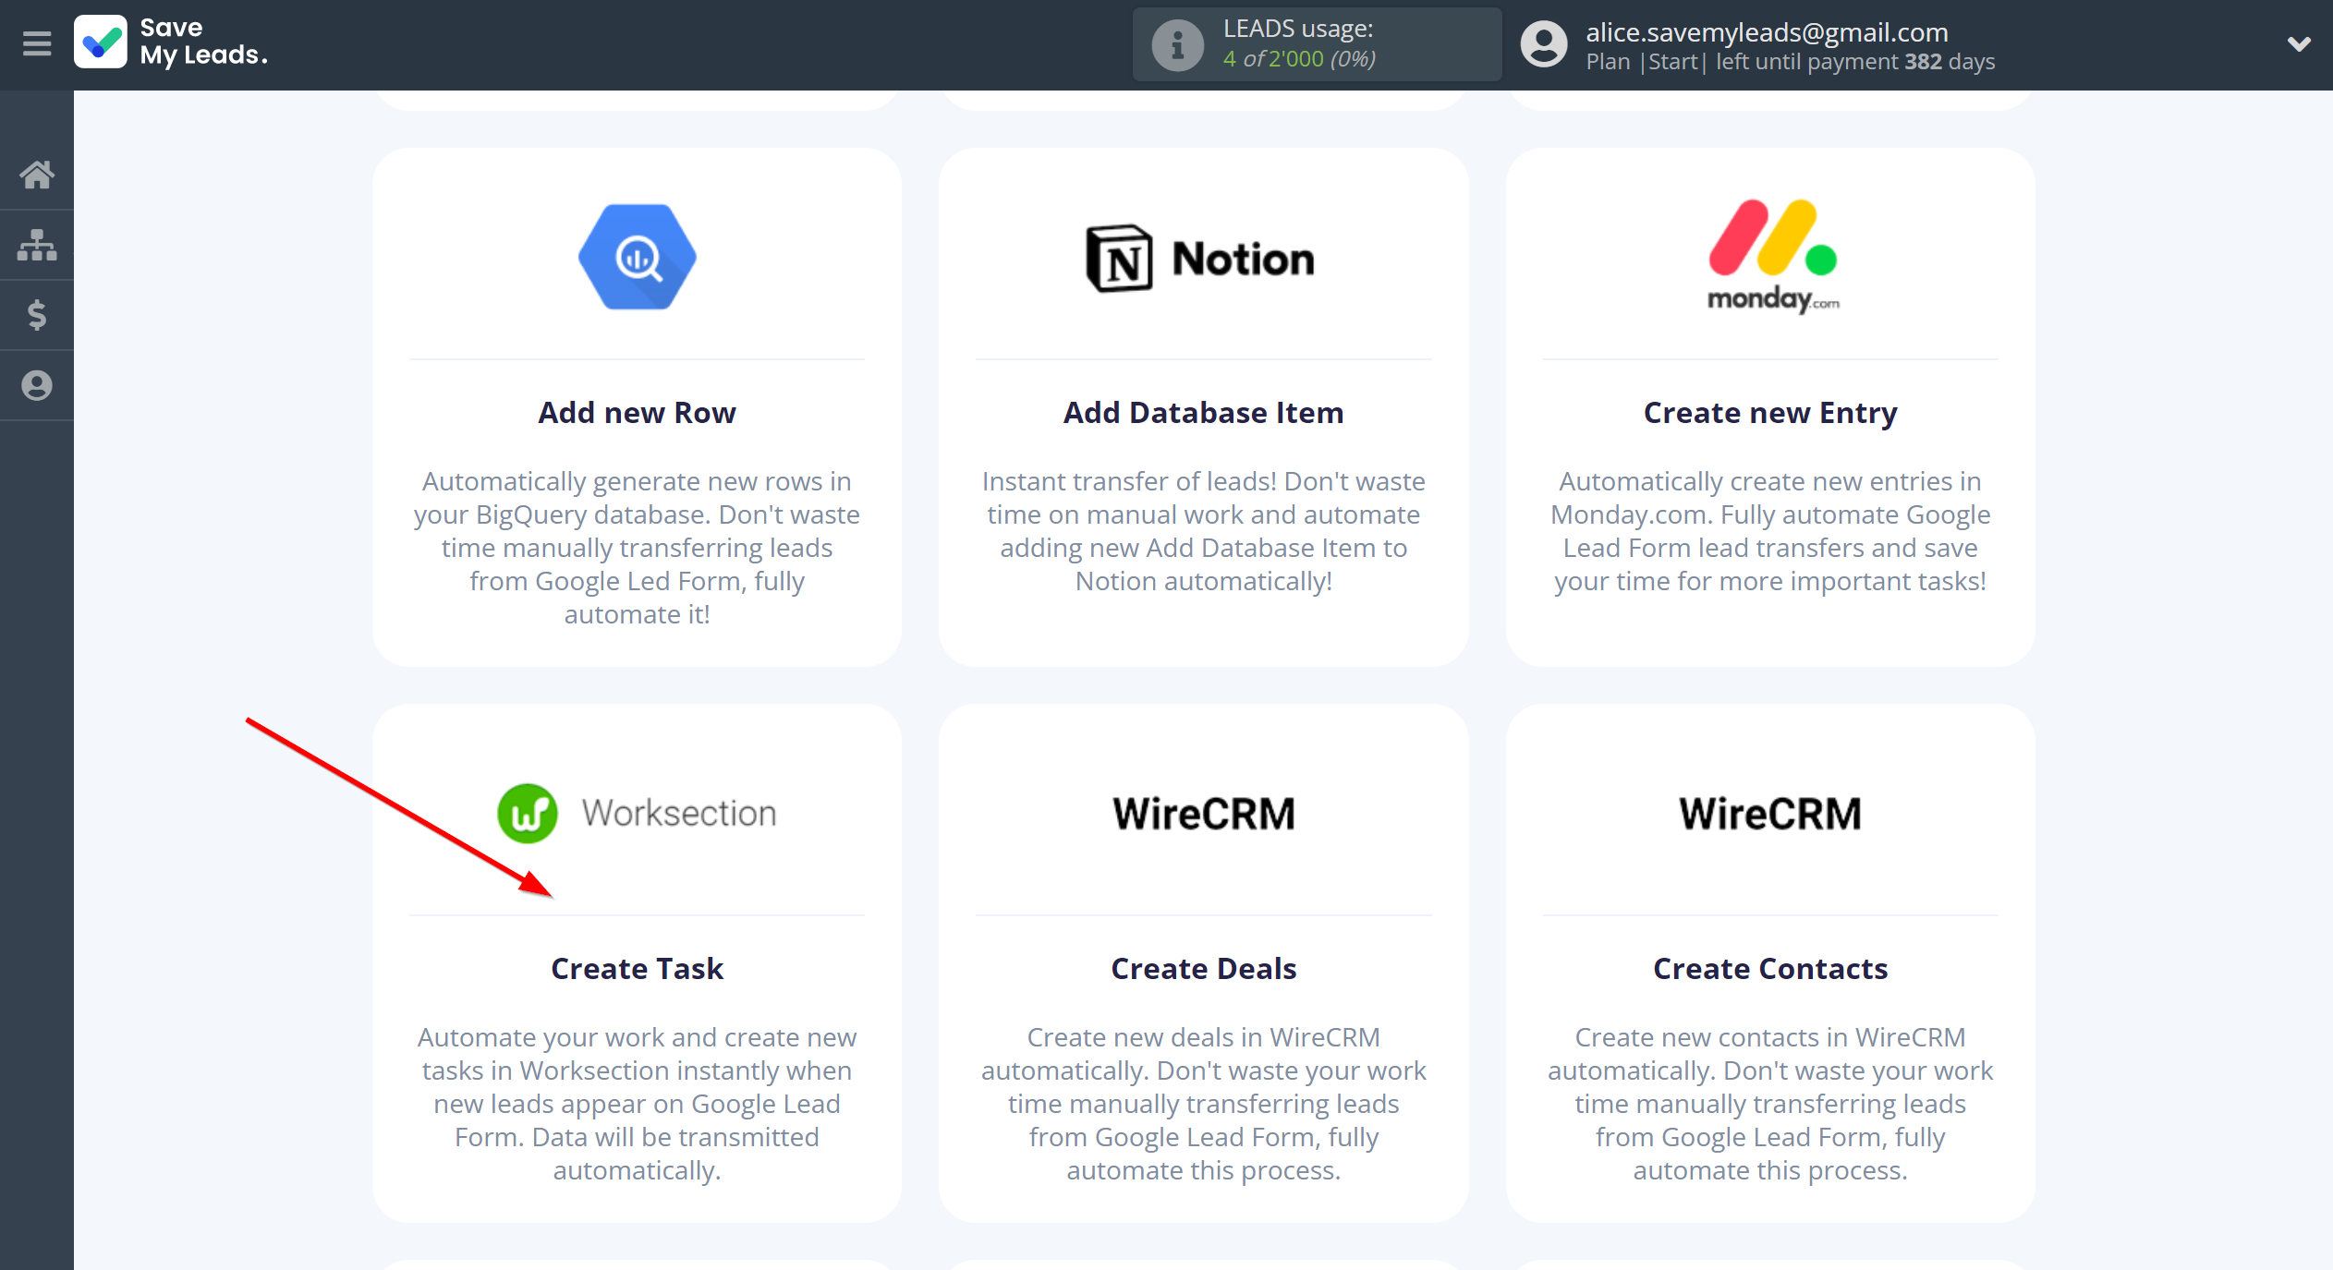Click the Create Contacts description text

[x=1770, y=1104]
